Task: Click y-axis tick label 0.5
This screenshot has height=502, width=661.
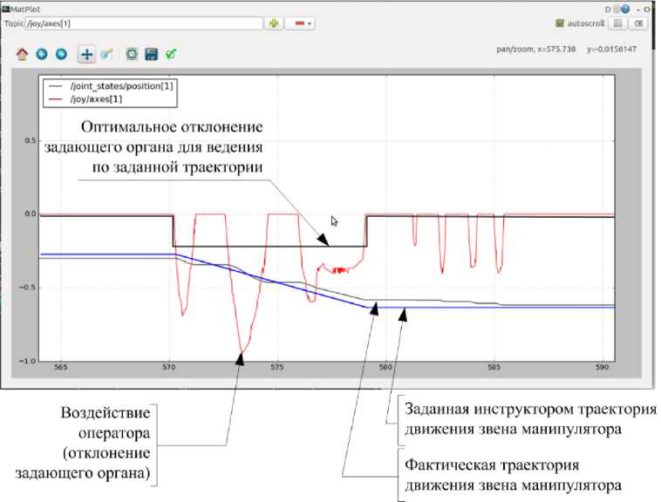Action: click(31, 140)
